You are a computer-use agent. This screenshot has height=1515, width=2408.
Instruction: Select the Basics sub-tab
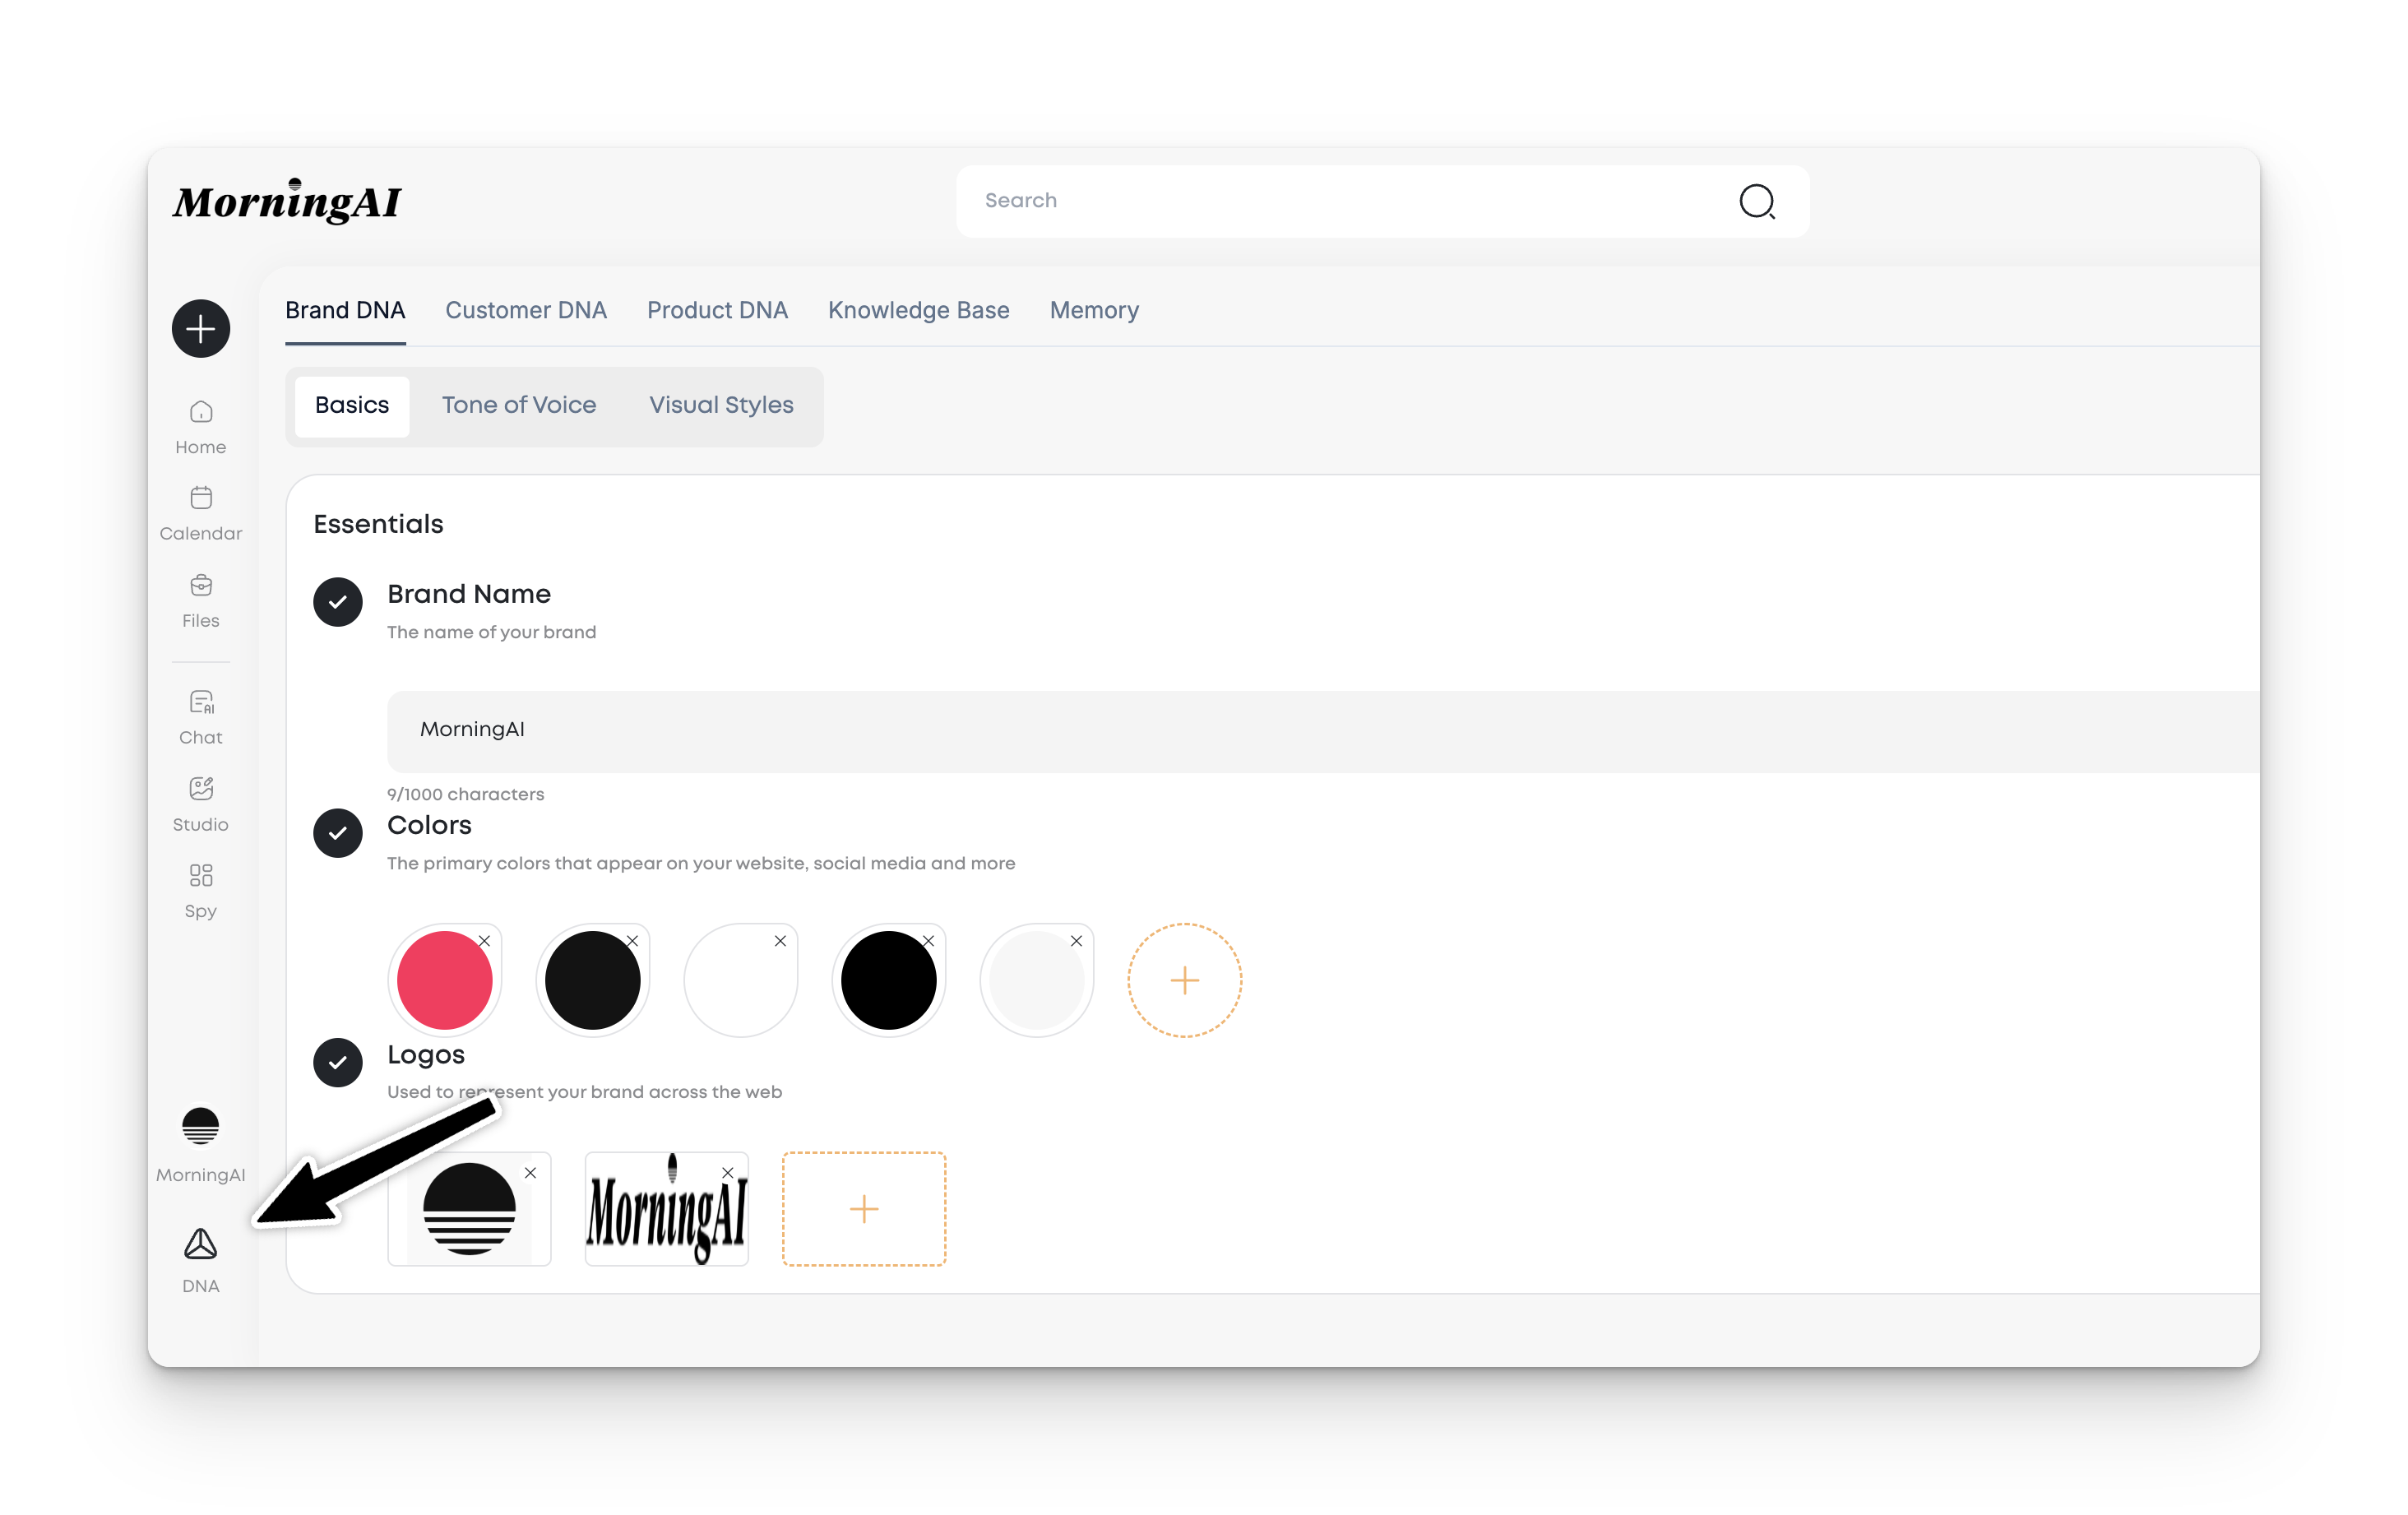click(x=352, y=405)
